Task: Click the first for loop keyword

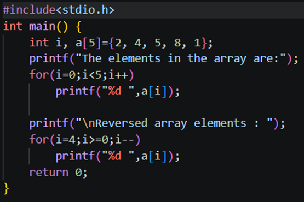Action: point(39,75)
